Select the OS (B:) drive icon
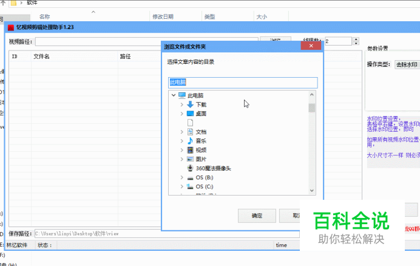Image resolution: width=420 pixels, height=266 pixels. 190,178
